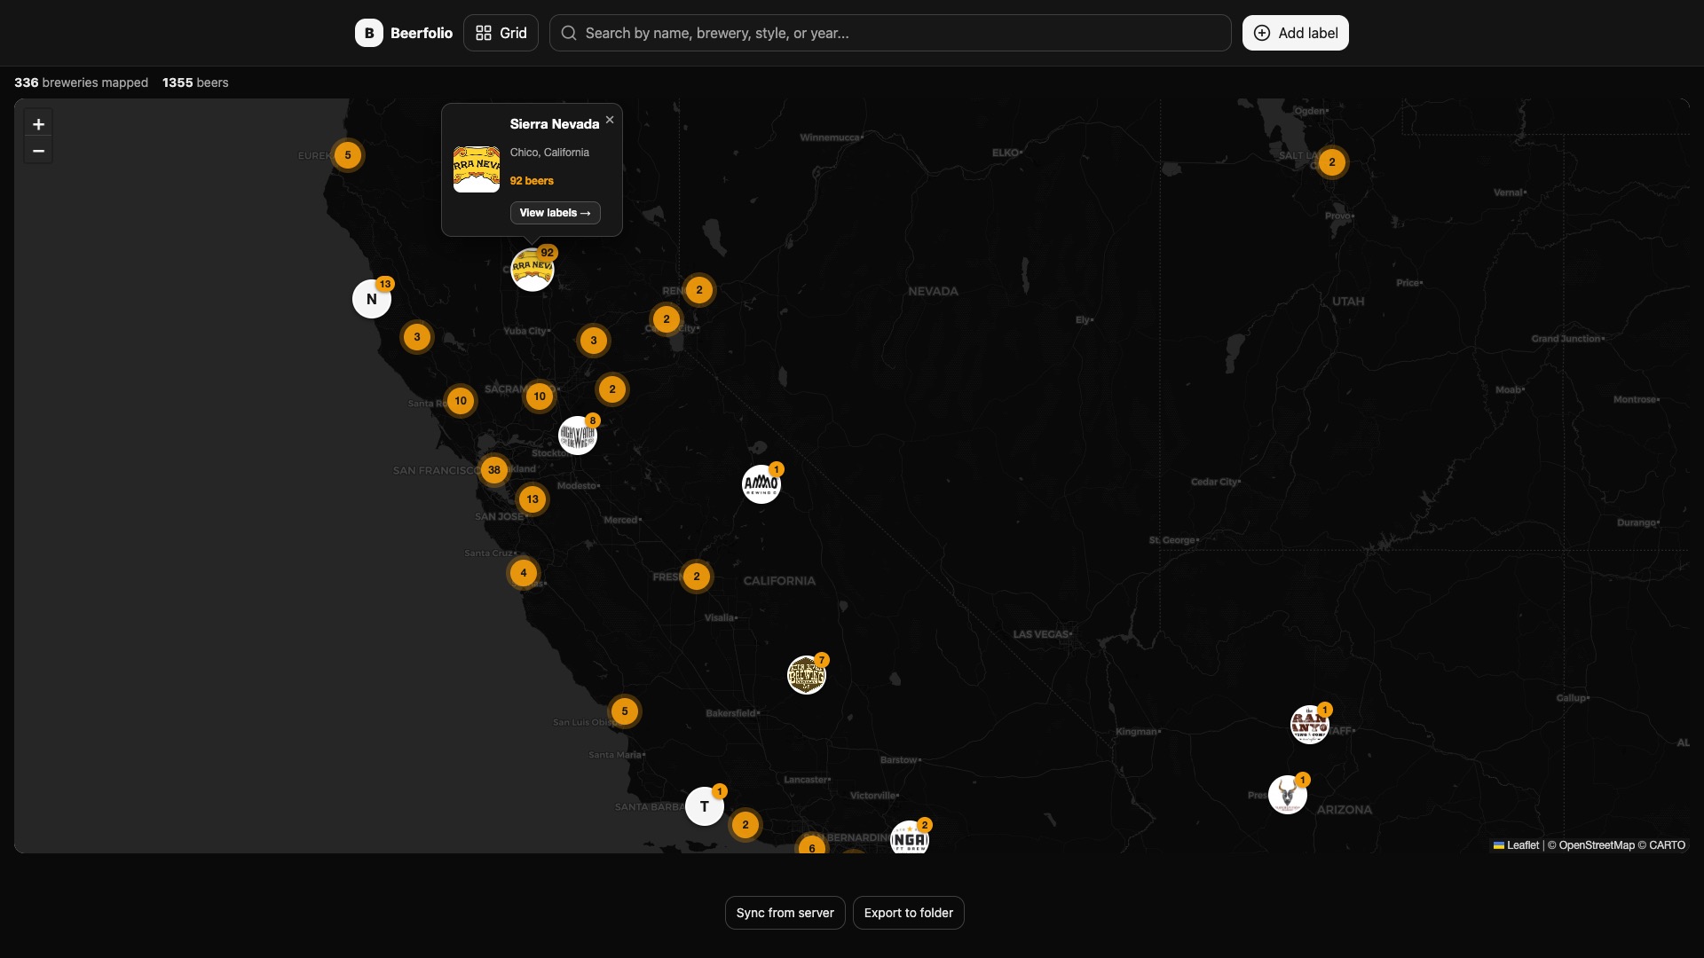Click the "336 breweries mapped" count
This screenshot has width=1704, height=958.
(x=81, y=82)
